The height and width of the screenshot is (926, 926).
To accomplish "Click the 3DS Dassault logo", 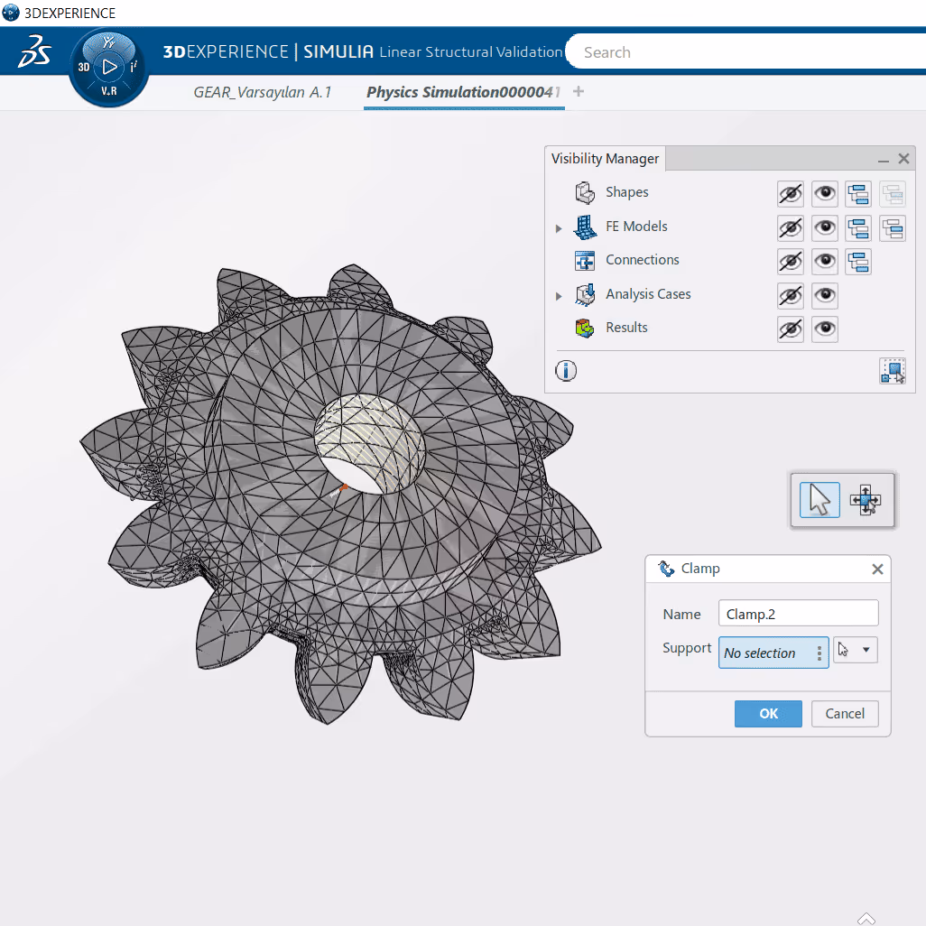I will point(33,51).
